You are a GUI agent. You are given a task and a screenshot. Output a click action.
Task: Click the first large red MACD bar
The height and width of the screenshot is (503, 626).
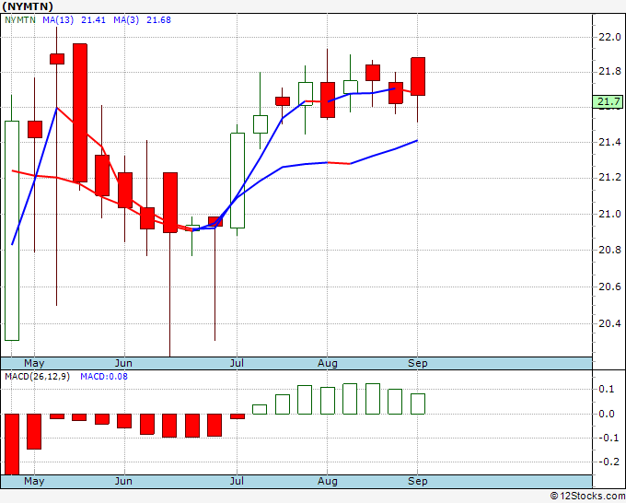12,444
